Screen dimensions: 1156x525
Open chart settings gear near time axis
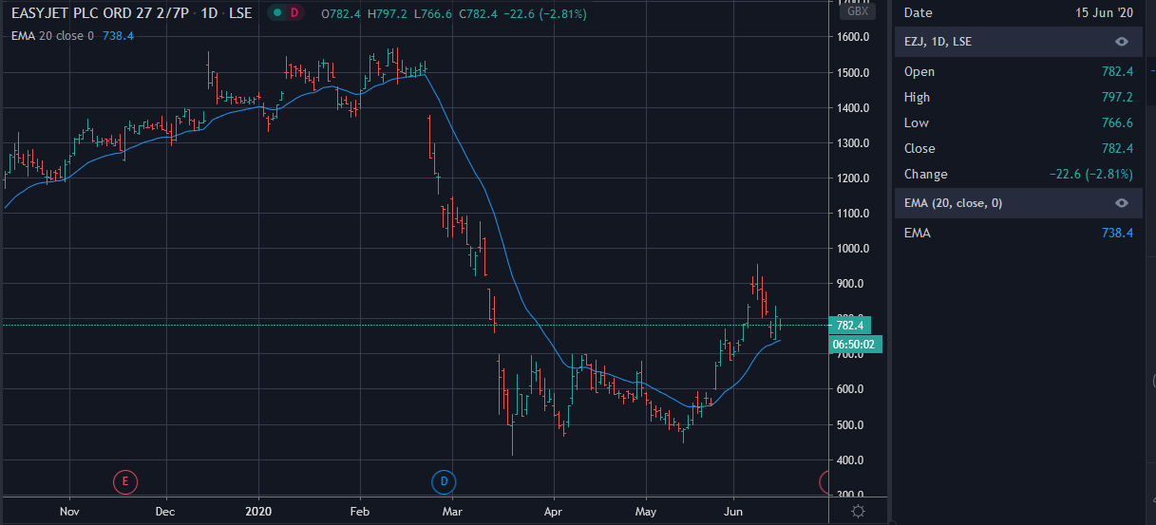(858, 511)
